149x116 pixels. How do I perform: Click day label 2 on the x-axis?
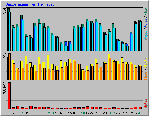pyautogui.click(x=14, y=113)
